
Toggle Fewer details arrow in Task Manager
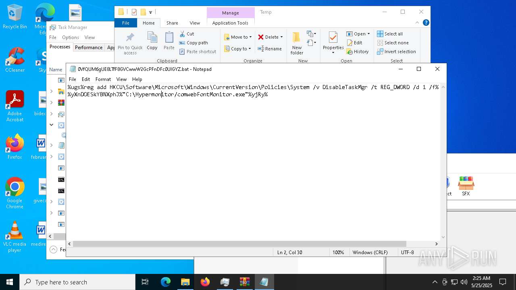pyautogui.click(x=53, y=250)
